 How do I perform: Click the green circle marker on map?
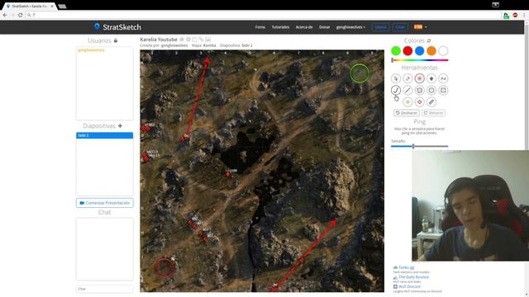click(360, 73)
